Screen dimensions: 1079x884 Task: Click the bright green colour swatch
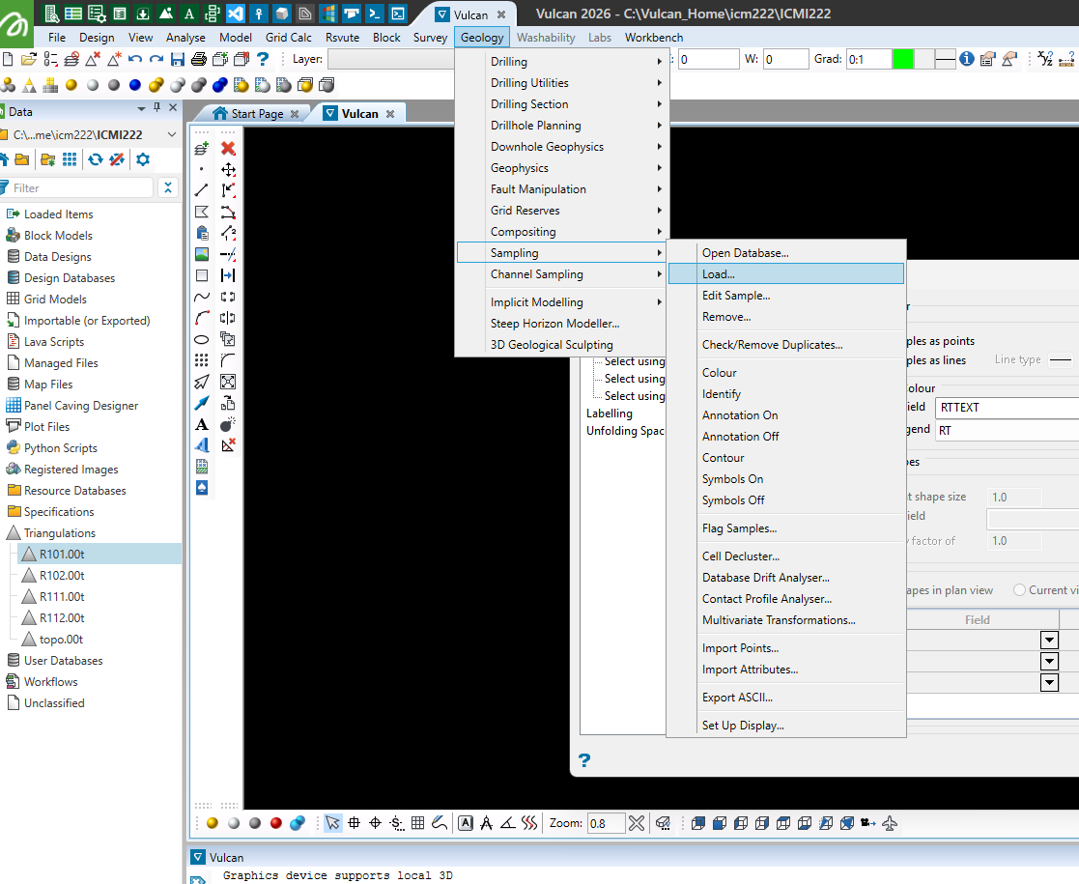(x=902, y=59)
